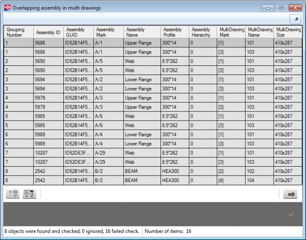Viewport: 306px width, 240px height.
Task: Click 8.5*262 profile in 5985 row with 103
Action: (x=175, y=125)
